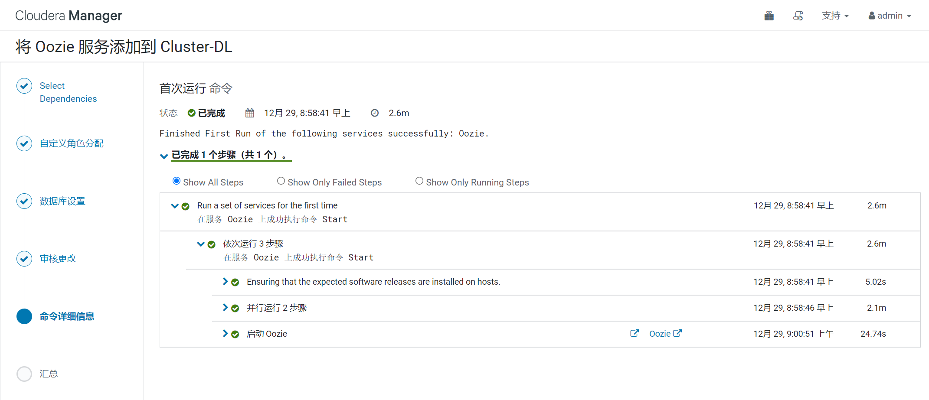Click 数据库设置 checkmark circle

tap(24, 201)
